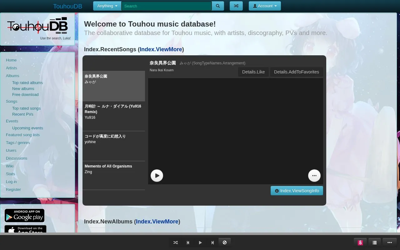Go to Free download
The width and height of the screenshot is (400, 250).
pos(25,95)
